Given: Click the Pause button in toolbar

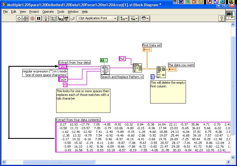Looking at the screenshot, I should point(39,18).
